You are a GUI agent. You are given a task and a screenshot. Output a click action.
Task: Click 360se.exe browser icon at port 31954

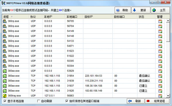tap(5, 76)
